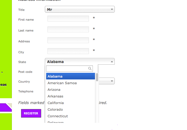Select Arizona in the state list

coord(70,89)
